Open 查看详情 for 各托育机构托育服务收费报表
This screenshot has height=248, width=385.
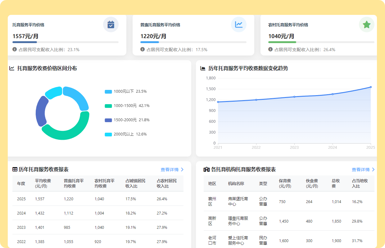pyautogui.click(x=360, y=170)
